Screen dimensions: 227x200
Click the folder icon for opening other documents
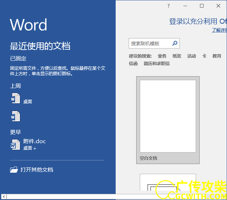point(14,170)
